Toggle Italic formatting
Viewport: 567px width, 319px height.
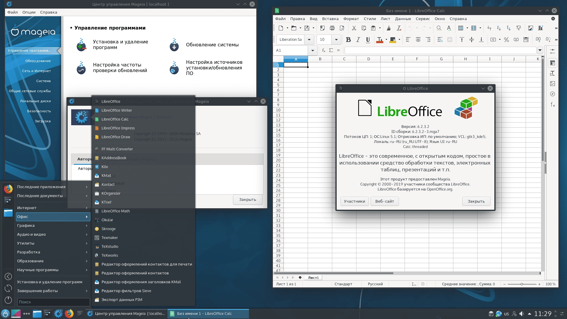[x=358, y=40]
